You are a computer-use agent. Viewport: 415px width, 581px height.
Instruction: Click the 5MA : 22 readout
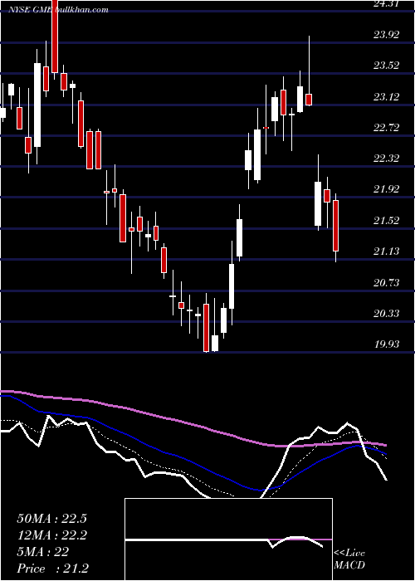43,552
